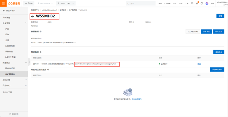Open the notification bell icon
This screenshot has width=228, height=117.
197,3
